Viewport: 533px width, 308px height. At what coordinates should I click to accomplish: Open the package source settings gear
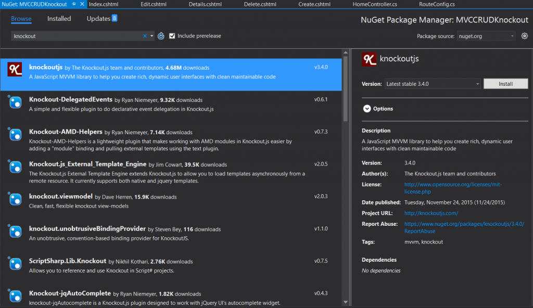click(524, 36)
